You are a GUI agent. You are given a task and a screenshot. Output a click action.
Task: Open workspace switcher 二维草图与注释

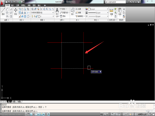(x=141, y=114)
